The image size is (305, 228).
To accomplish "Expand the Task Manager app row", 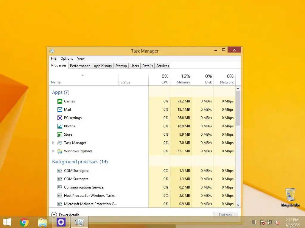I will [53, 143].
